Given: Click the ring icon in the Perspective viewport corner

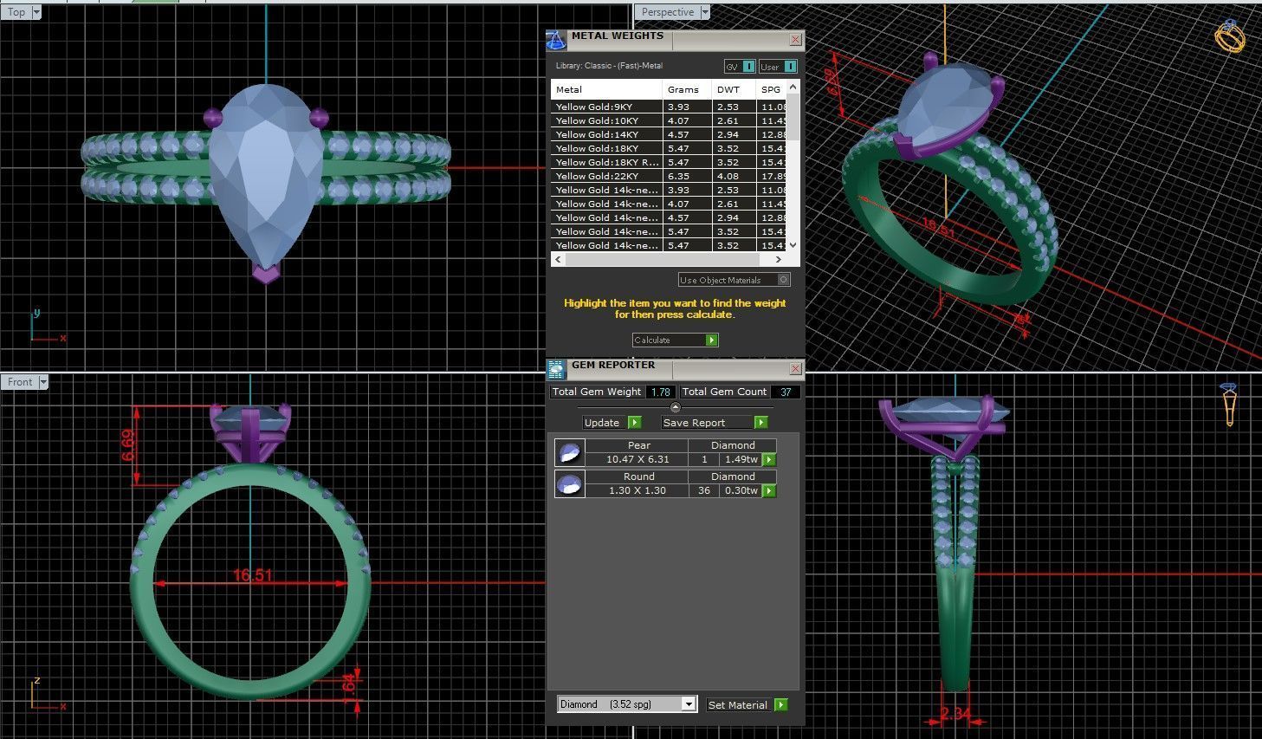Looking at the screenshot, I should 1230,36.
